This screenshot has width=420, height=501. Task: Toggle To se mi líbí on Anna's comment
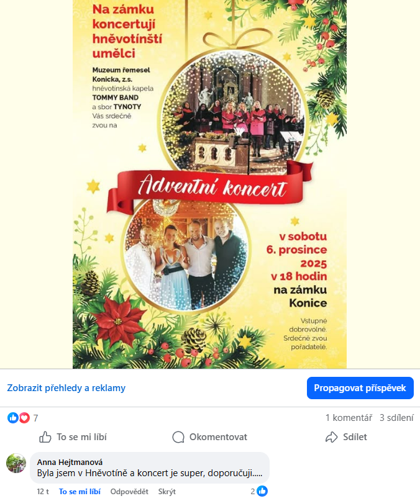click(x=80, y=492)
